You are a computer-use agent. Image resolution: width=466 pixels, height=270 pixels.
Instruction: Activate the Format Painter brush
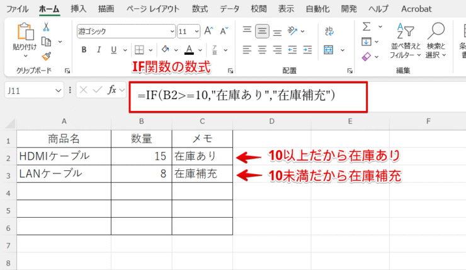pos(47,56)
